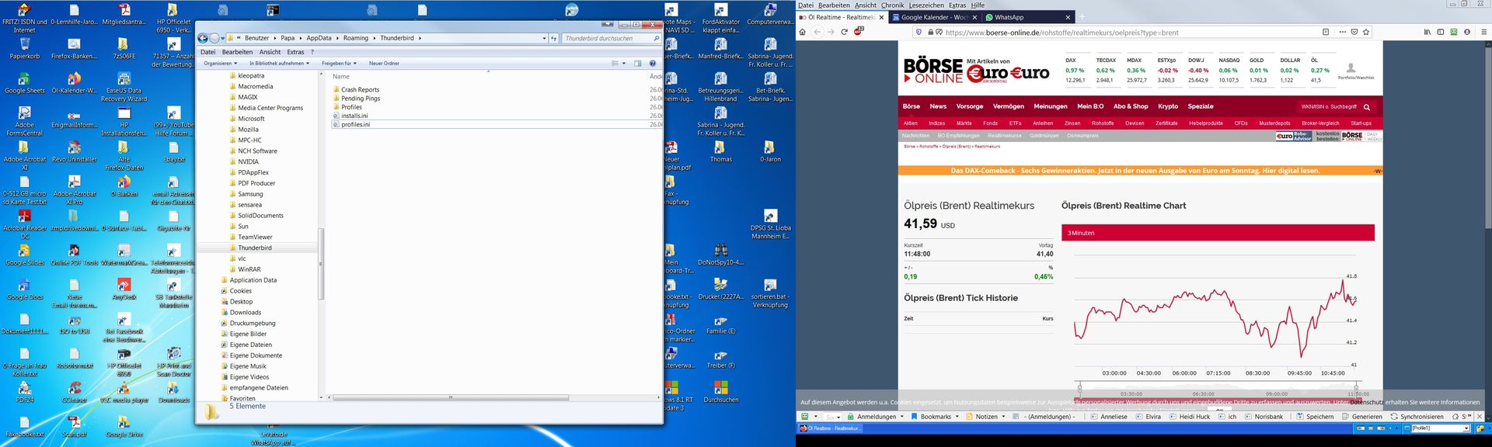Image resolution: width=1492 pixels, height=447 pixels.
Task: Go back in the Explorer window
Action: pos(203,38)
